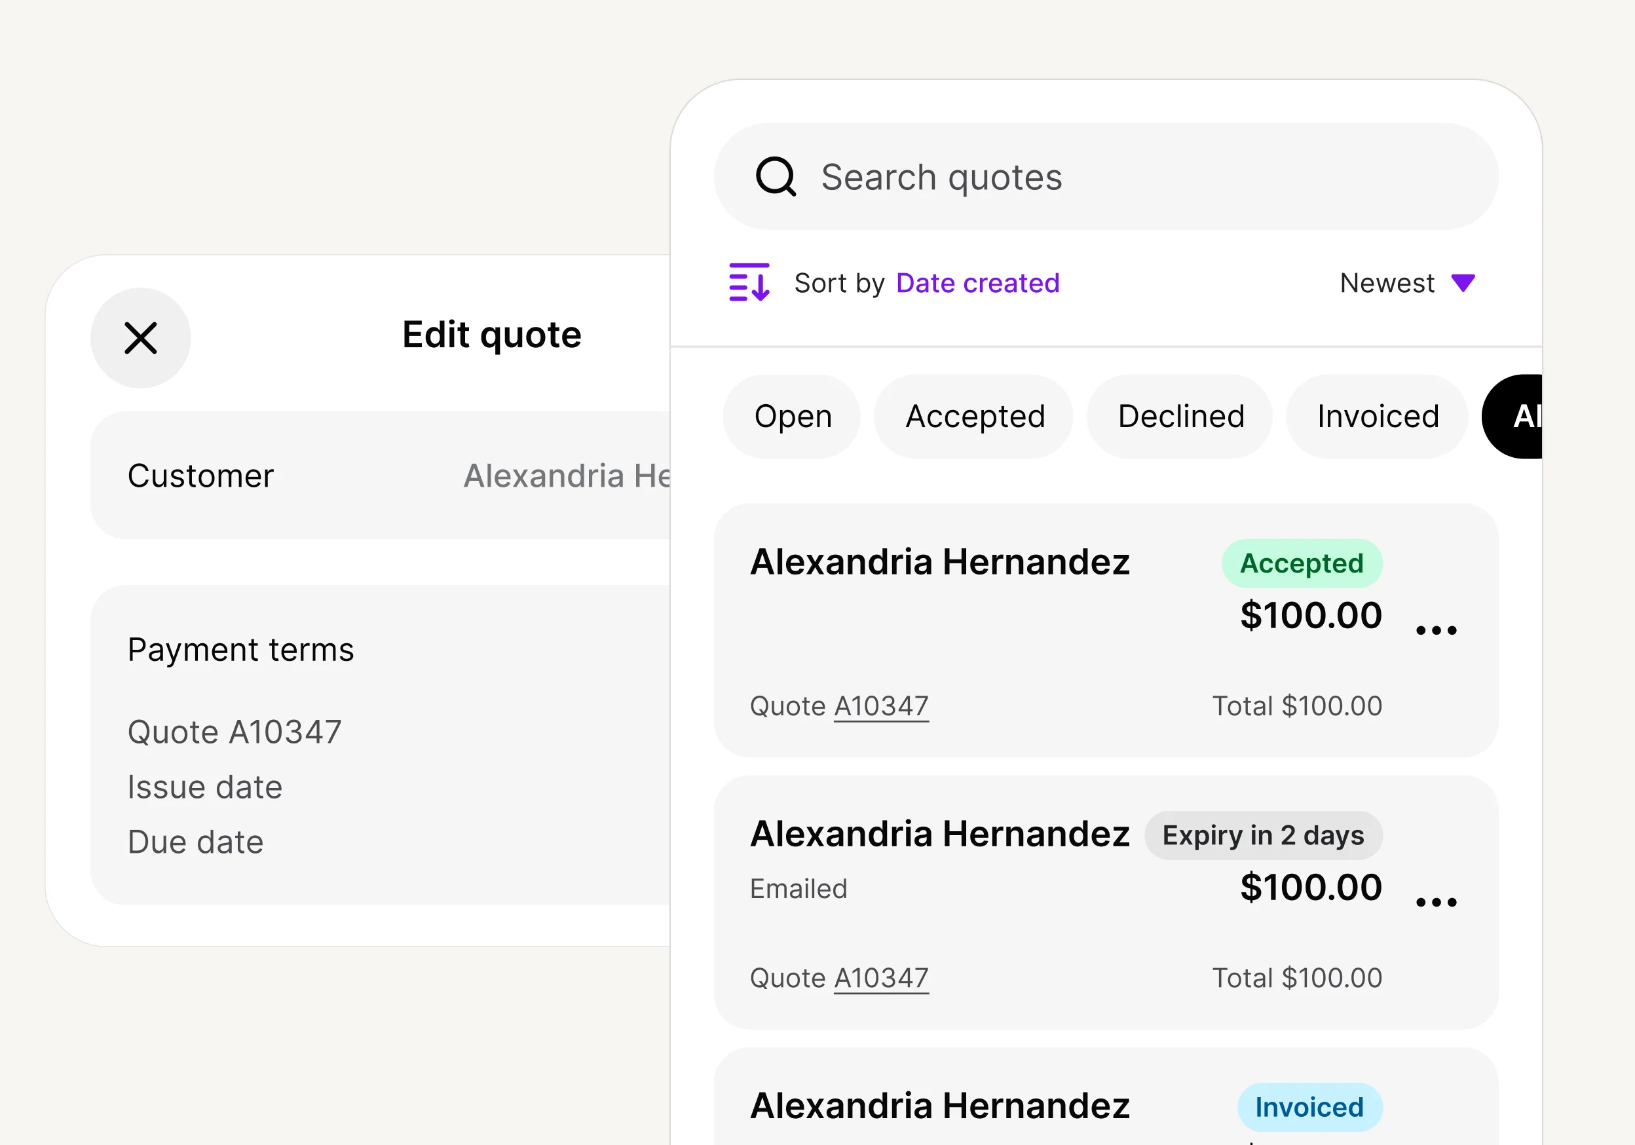Close the Edit quote panel
Viewport: 1635px width, 1145px height.
(x=140, y=337)
